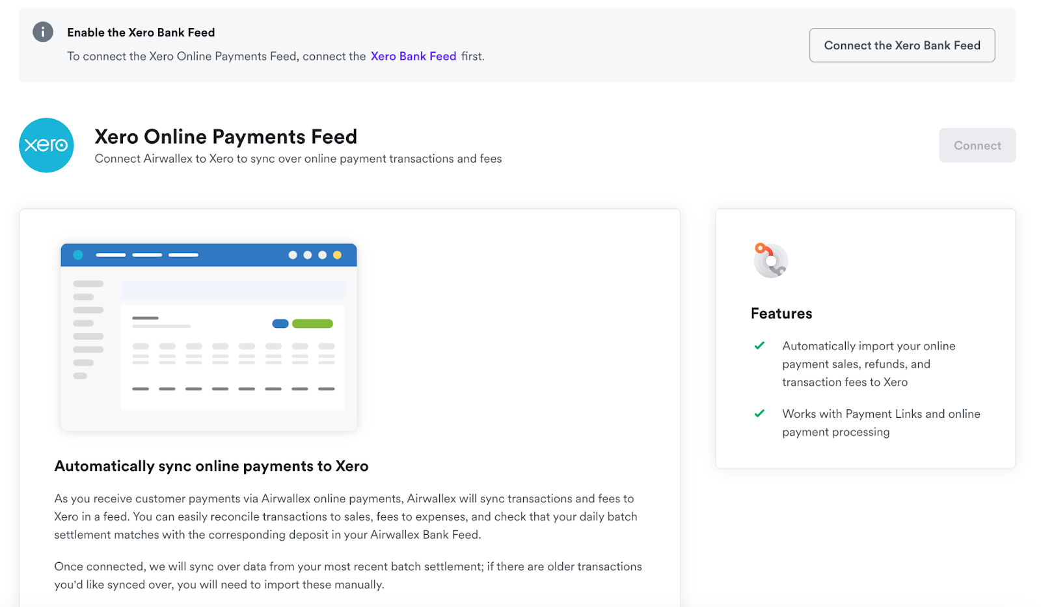Click the 'Connect Airwallex to Xero' subtitle text
Image resolution: width=1041 pixels, height=607 pixels.
pyautogui.click(x=298, y=159)
